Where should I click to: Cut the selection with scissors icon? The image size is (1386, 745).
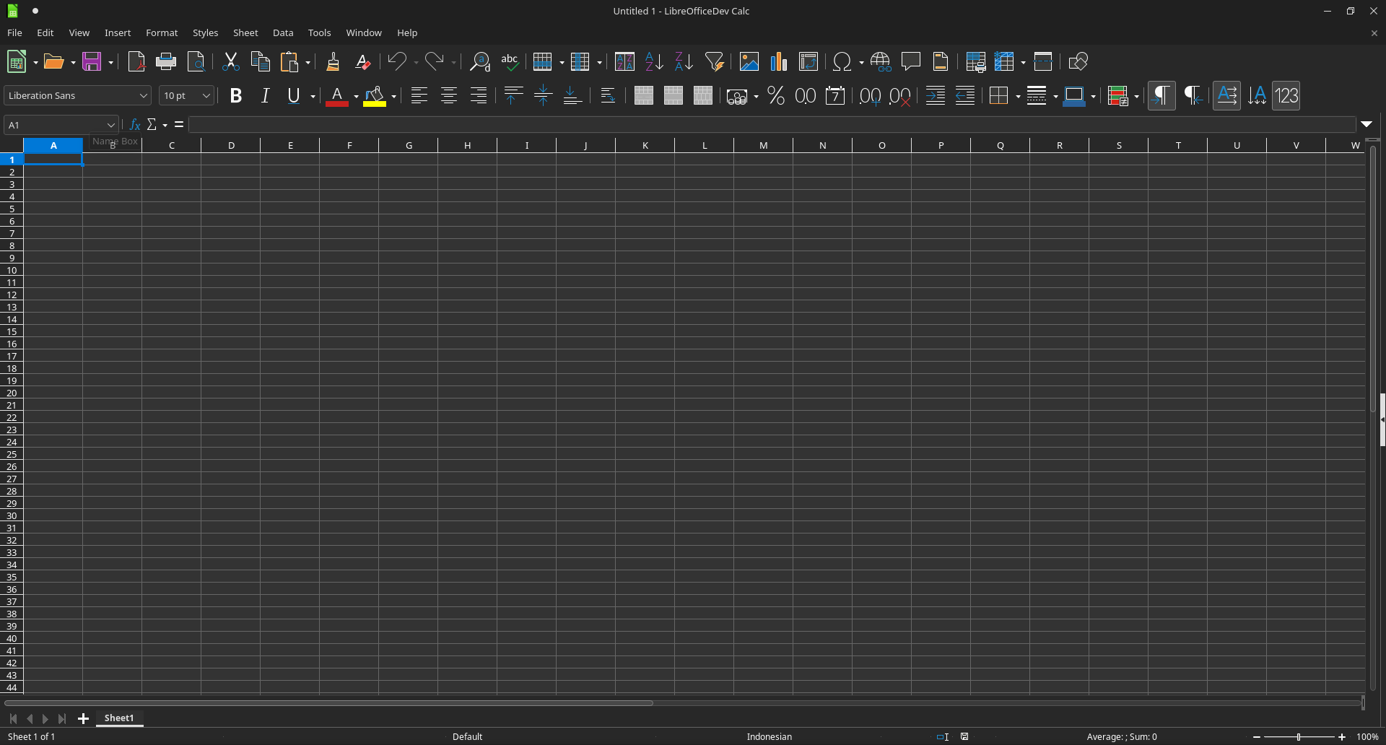231,61
